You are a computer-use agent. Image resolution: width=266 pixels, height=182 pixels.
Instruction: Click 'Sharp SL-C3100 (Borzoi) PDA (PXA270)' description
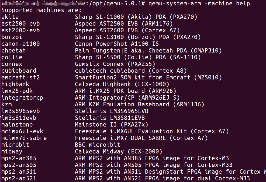coord(138,37)
